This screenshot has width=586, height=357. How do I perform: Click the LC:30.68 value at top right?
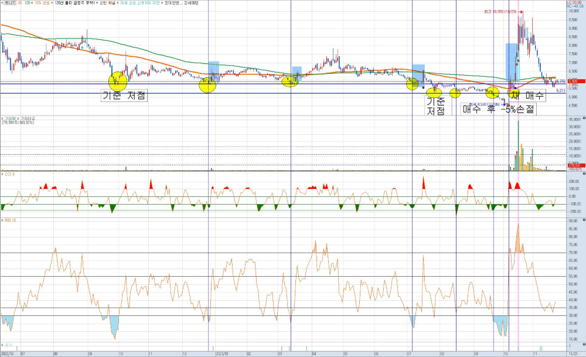574,2
